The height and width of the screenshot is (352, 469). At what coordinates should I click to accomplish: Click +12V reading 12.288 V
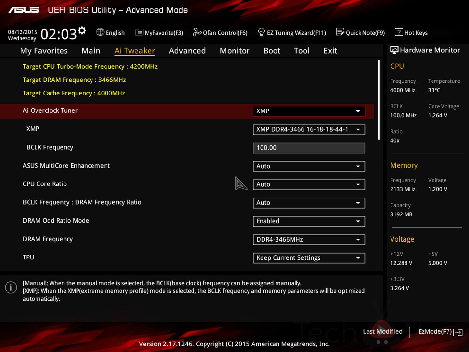pos(401,263)
